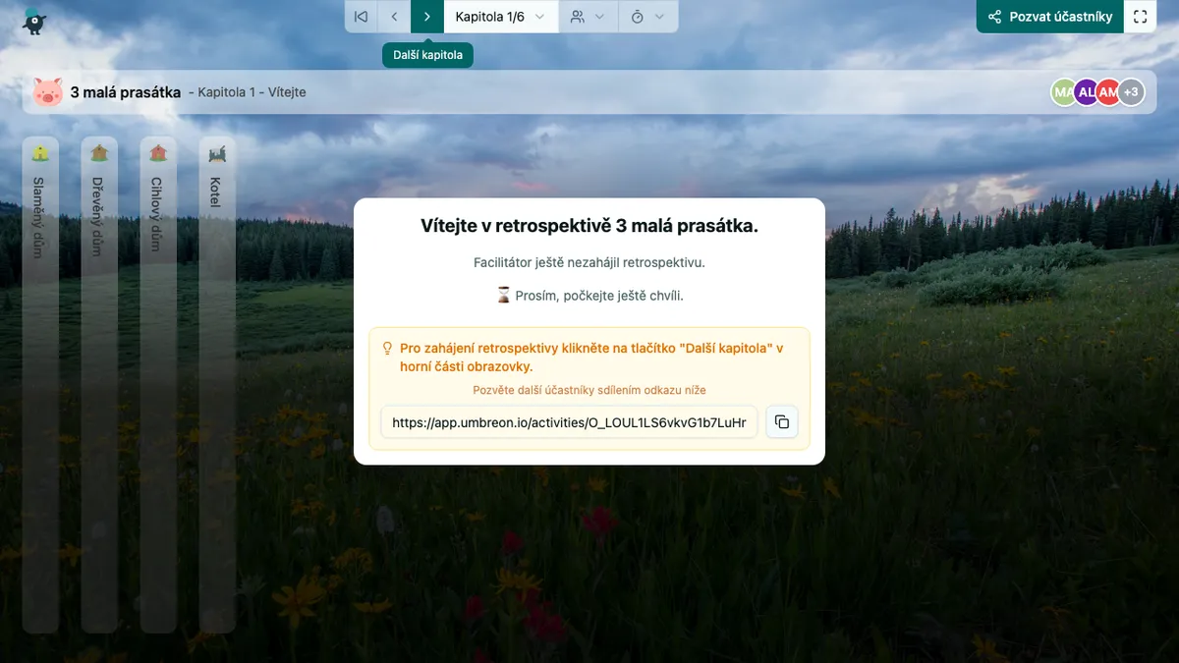Click the skip to first chapter icon
Image resolution: width=1179 pixels, height=663 pixels.
point(360,16)
